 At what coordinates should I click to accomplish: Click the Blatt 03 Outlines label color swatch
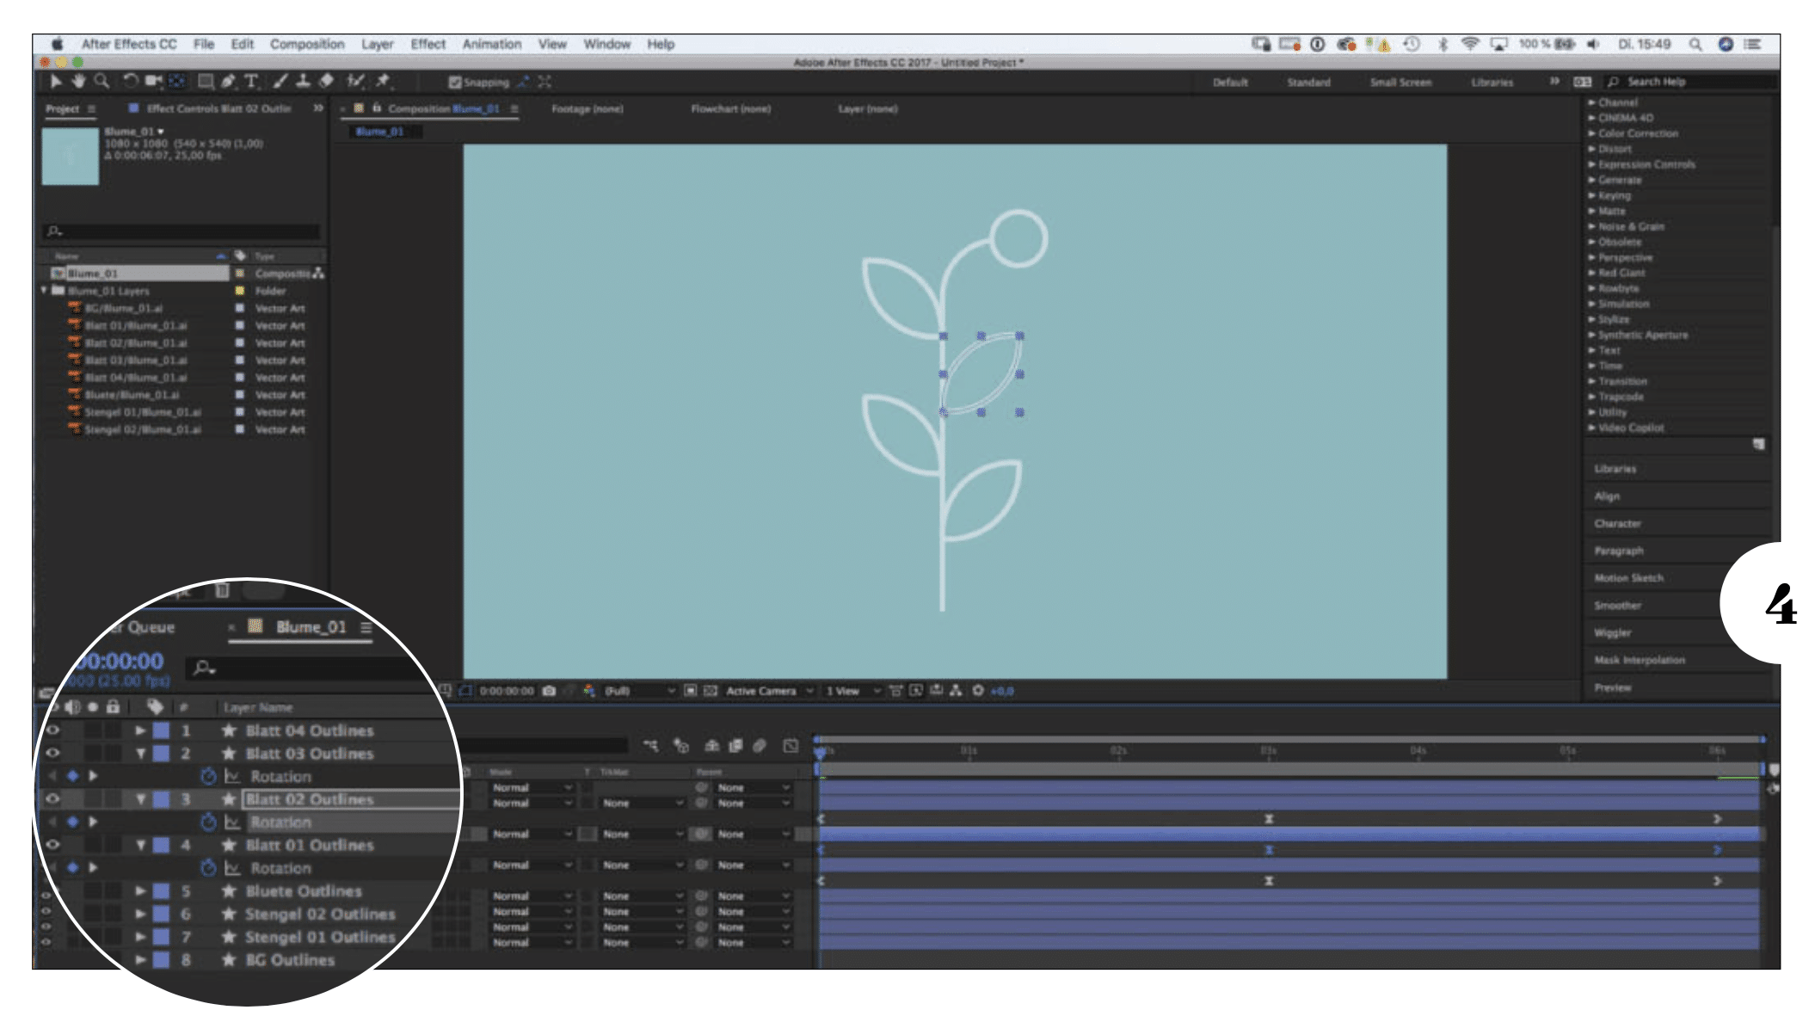tap(162, 754)
